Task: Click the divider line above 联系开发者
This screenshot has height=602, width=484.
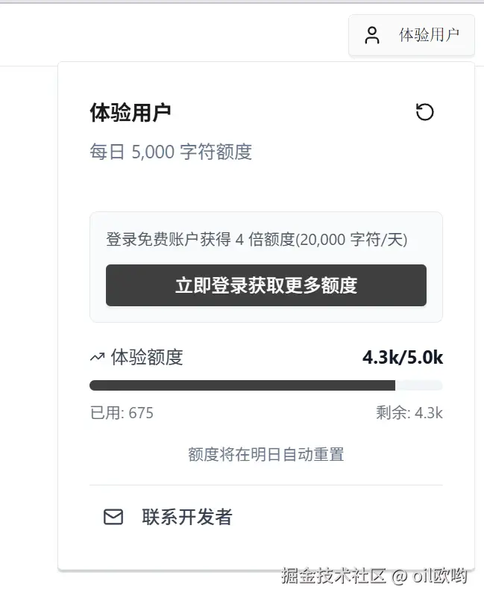Action: (x=266, y=485)
